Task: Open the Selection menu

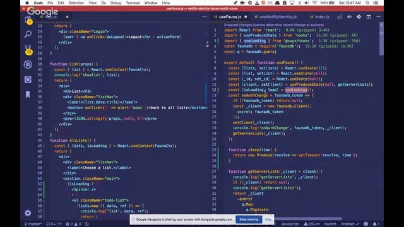Action: coord(76,3)
